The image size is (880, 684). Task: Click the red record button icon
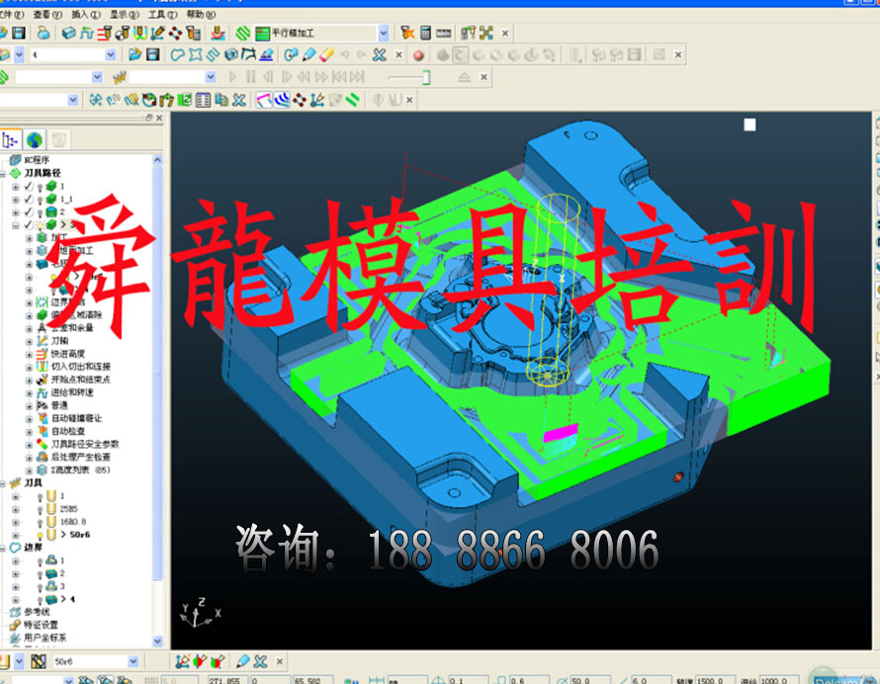coord(418,55)
